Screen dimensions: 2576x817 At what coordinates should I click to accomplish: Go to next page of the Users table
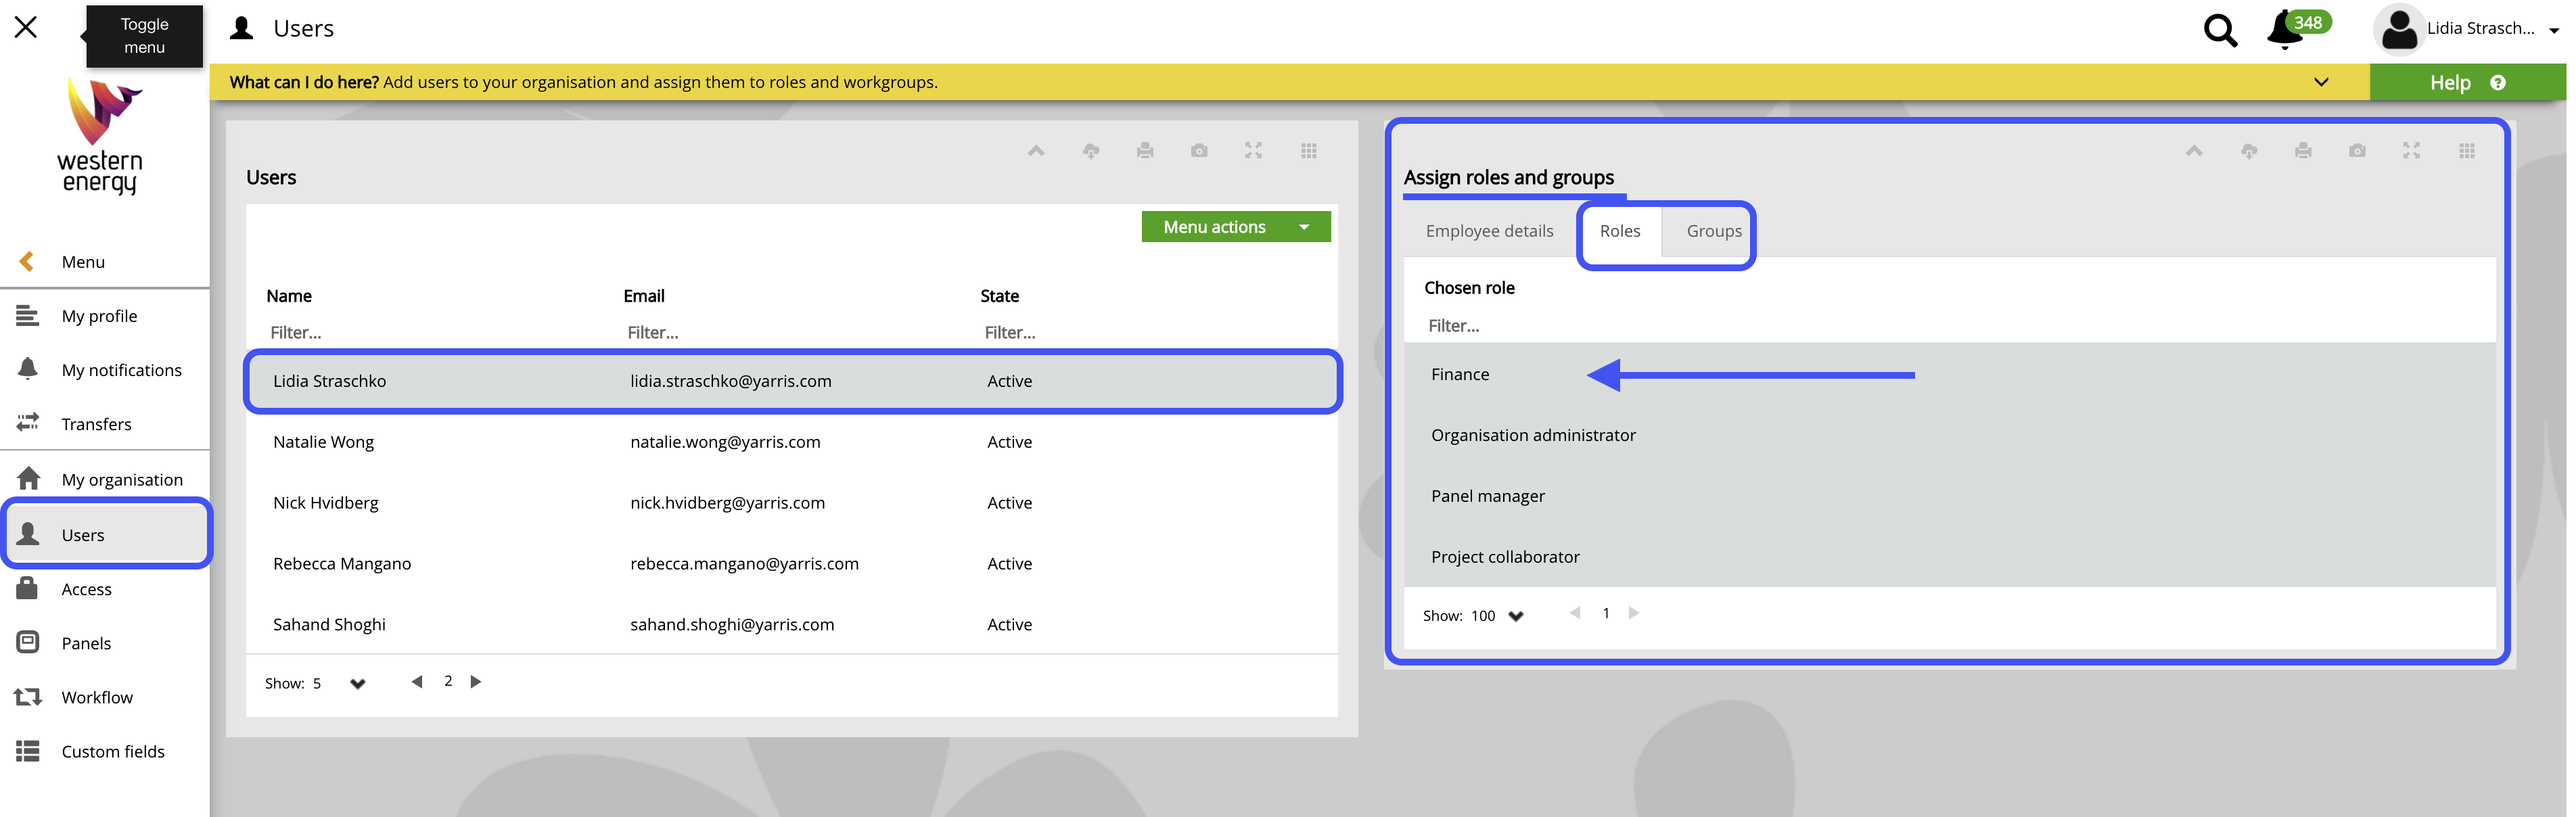pyautogui.click(x=476, y=682)
